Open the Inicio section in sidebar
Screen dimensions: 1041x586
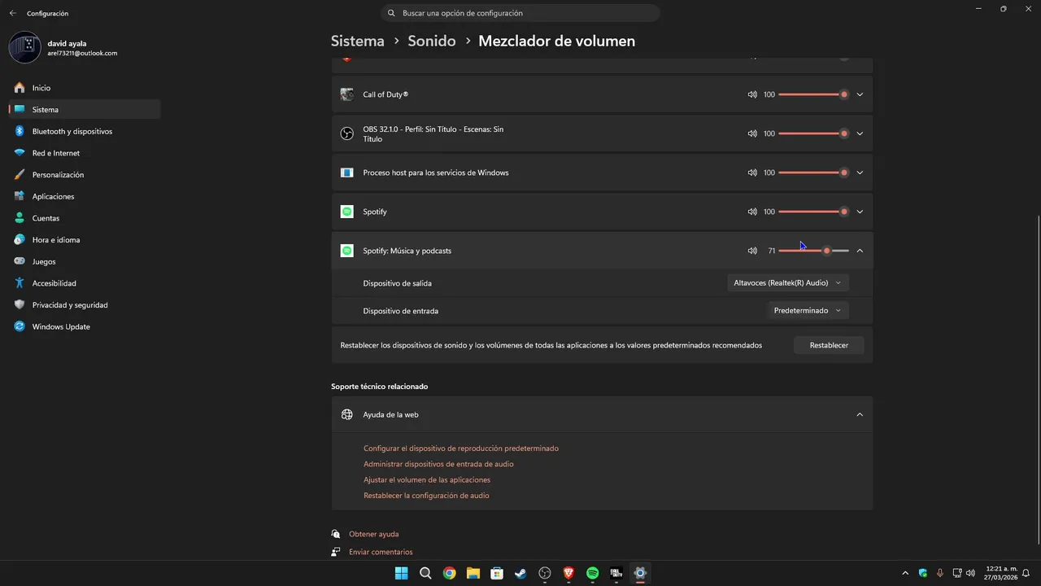85,88
